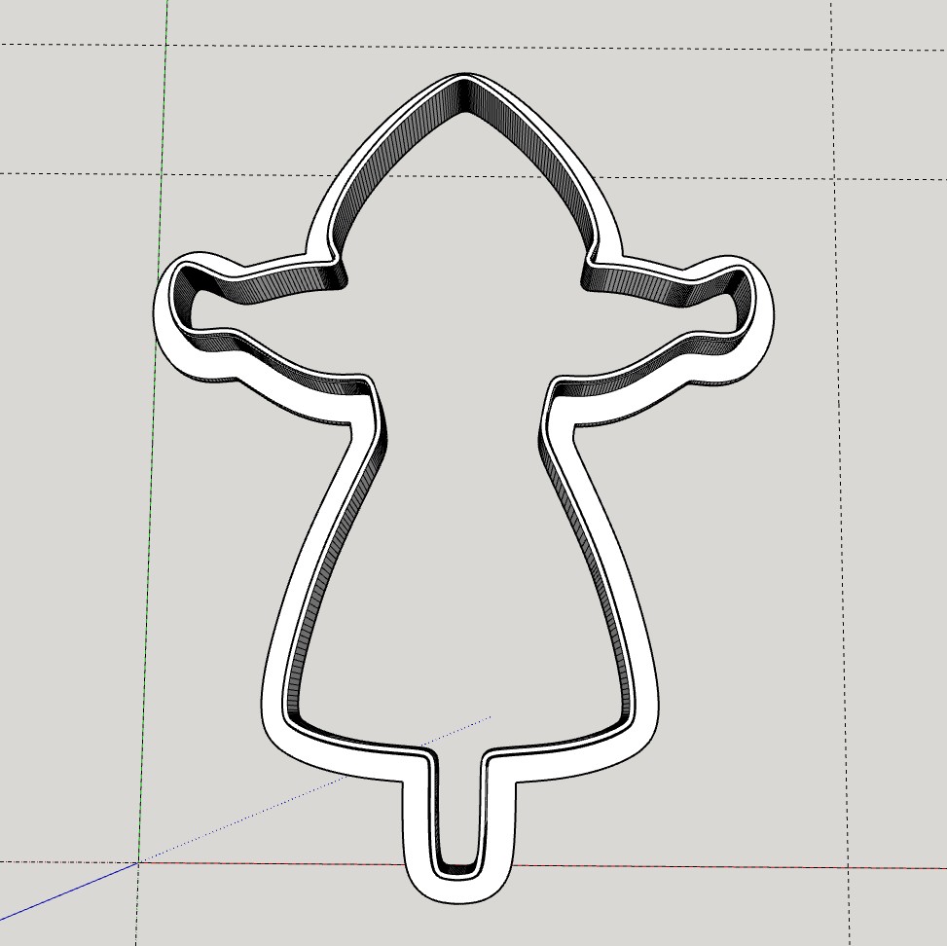Viewport: 947px width, 946px height.
Task: Click top-right intersection of dashed guides
Action: click(x=832, y=50)
